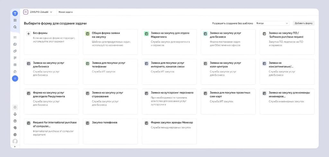The width and height of the screenshot is (329, 157).
Task: Click the user avatar in the sidebar
Action: coord(15,141)
